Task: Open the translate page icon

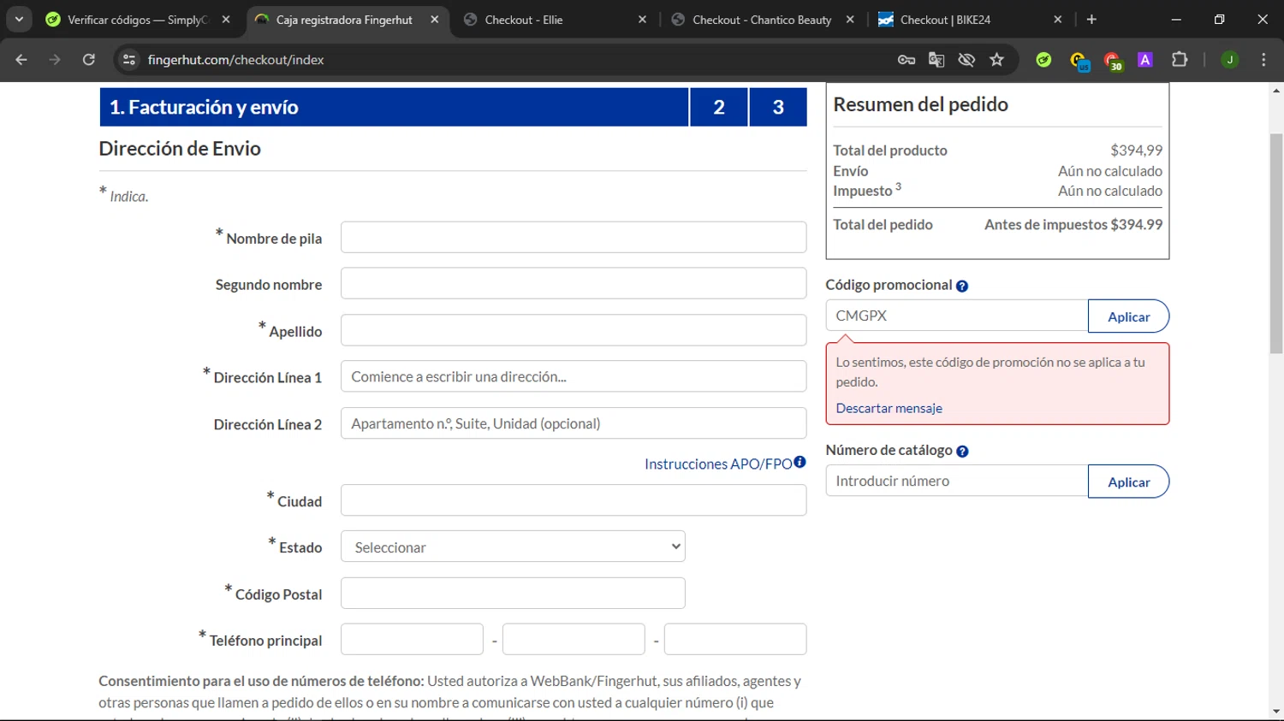Action: (x=936, y=60)
